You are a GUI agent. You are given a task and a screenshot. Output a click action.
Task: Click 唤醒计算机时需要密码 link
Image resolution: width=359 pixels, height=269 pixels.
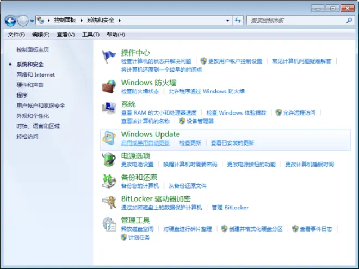190,165
